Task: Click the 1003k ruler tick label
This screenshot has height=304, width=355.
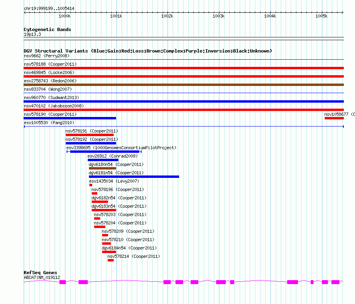Action: point(219,16)
